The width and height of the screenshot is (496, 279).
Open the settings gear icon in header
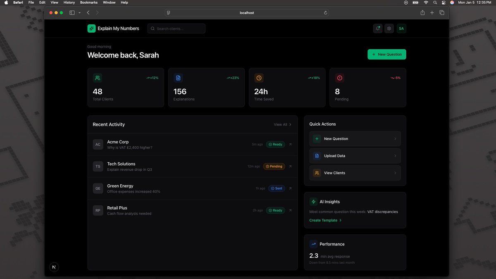(x=389, y=29)
